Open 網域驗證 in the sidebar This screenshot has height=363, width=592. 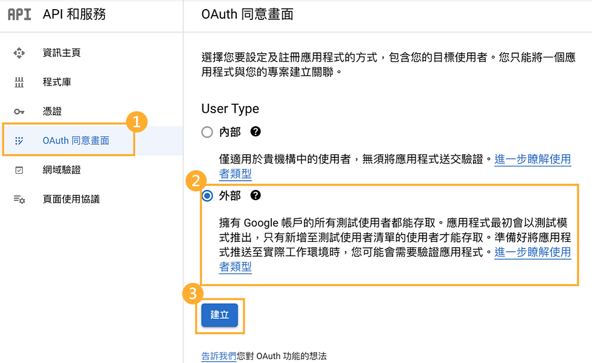[62, 170]
